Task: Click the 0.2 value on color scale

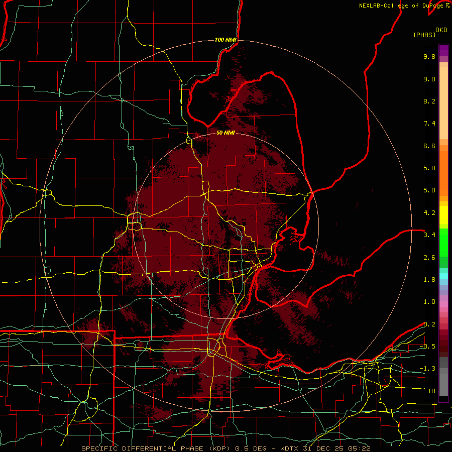Action: [x=429, y=324]
